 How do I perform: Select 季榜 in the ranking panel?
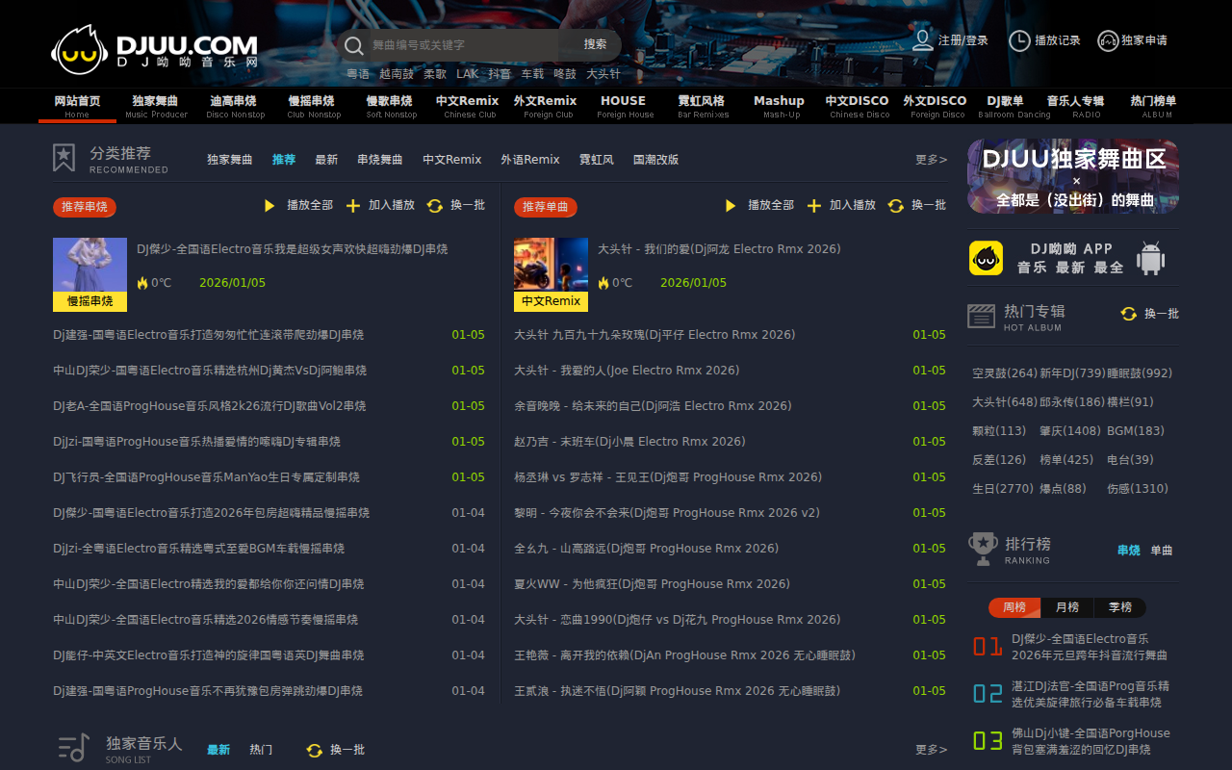click(x=1119, y=607)
